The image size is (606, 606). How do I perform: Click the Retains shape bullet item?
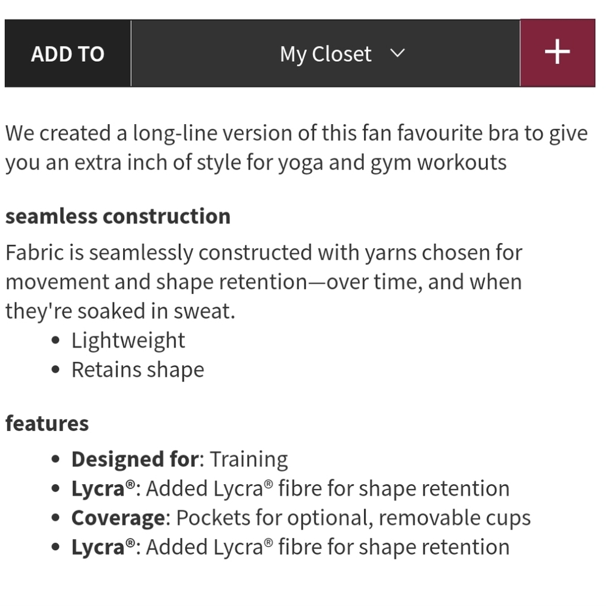point(138,370)
